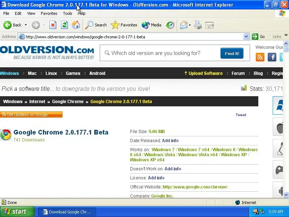Open the Favorites menu
This screenshot has height=217, width=289.
point(49,13)
